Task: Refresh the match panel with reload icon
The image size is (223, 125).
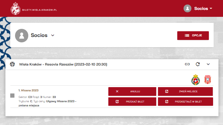Action: click(x=198, y=64)
